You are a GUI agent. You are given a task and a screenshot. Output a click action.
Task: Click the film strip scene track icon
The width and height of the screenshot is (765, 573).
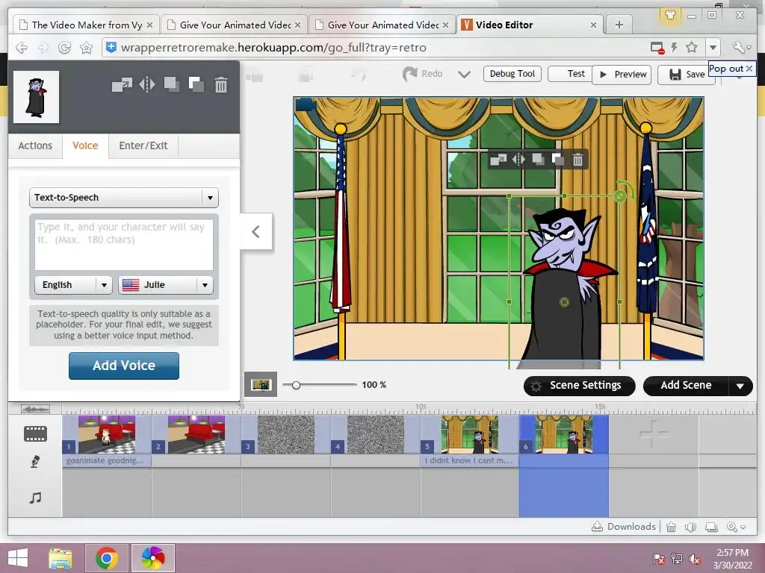coord(36,433)
